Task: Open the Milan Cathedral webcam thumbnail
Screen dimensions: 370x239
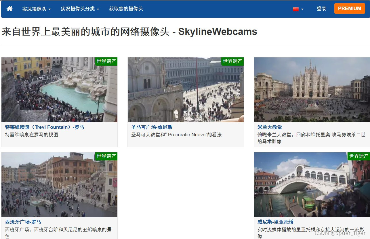Action: pos(312,90)
